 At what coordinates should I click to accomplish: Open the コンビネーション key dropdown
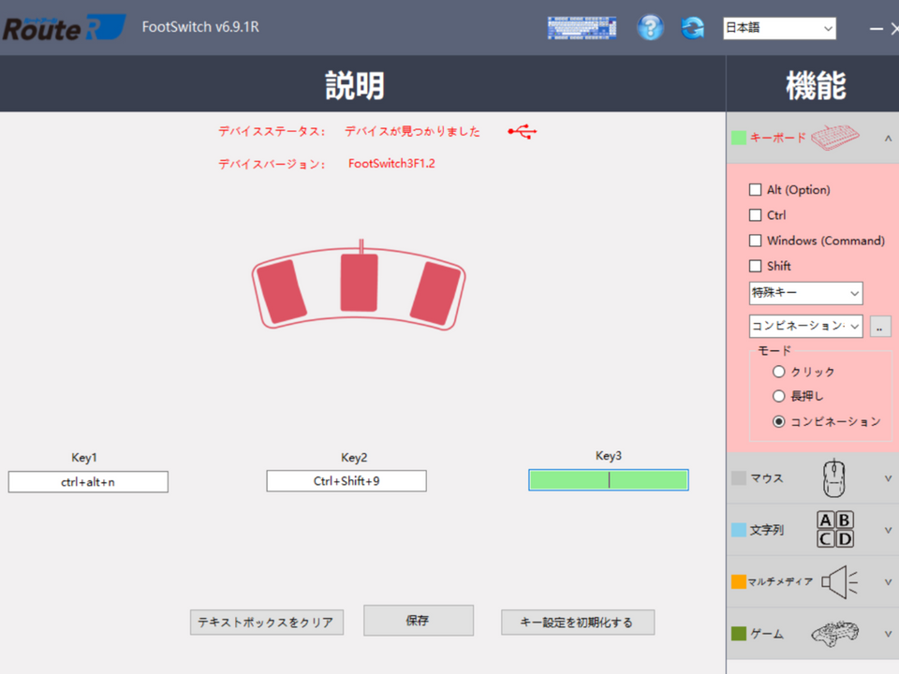(x=805, y=326)
